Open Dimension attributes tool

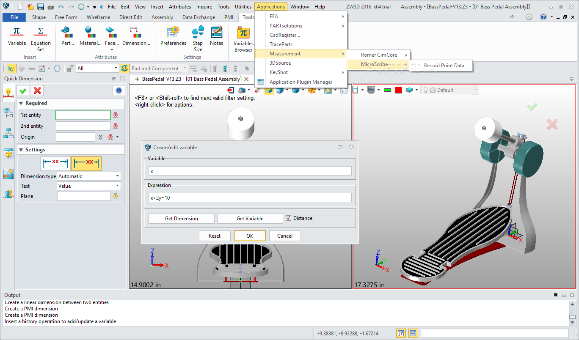point(136,36)
